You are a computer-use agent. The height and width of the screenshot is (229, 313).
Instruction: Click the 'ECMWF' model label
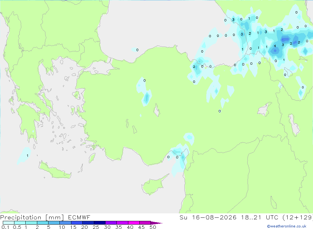(x=79, y=217)
